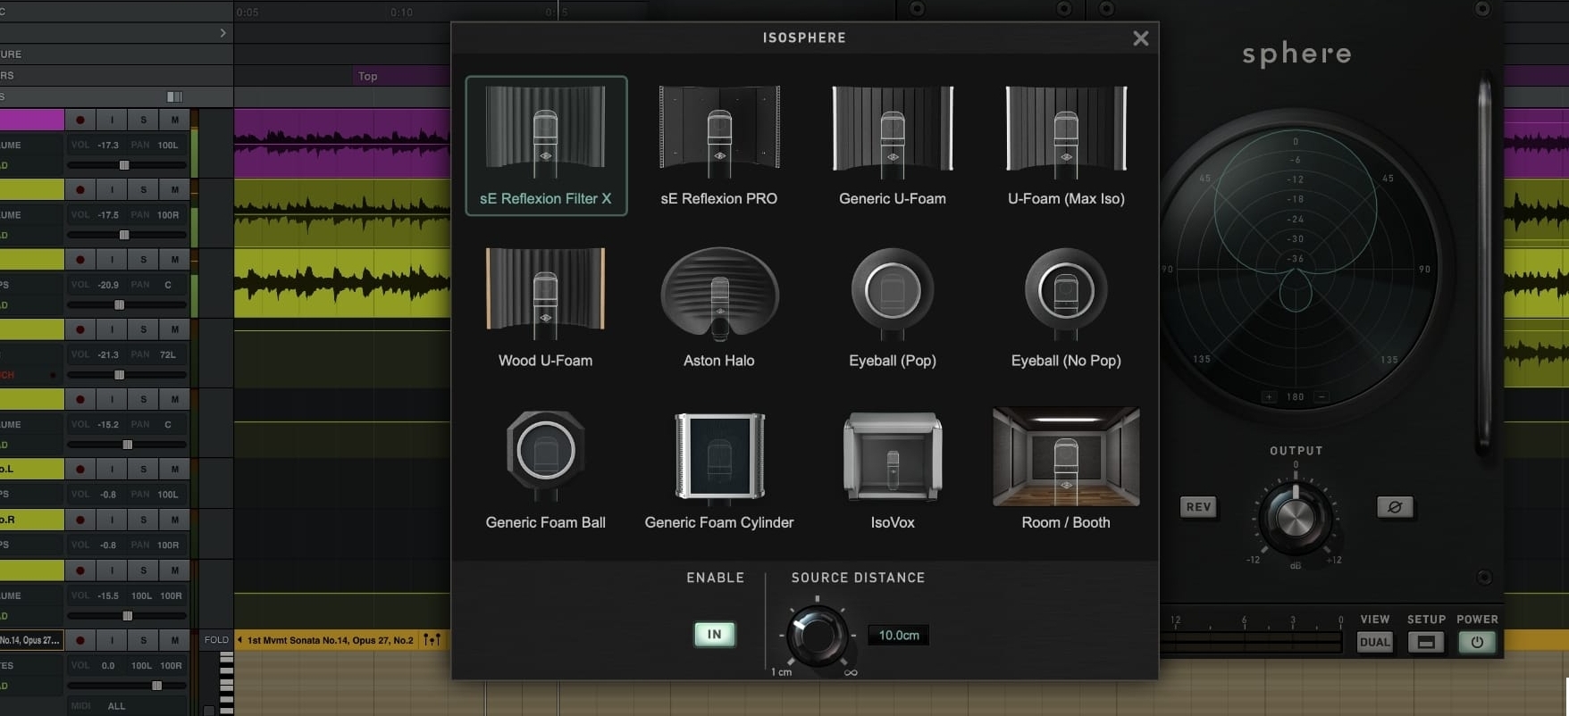Select the Top marker in timeline
This screenshot has height=716, width=1569.
pos(367,76)
